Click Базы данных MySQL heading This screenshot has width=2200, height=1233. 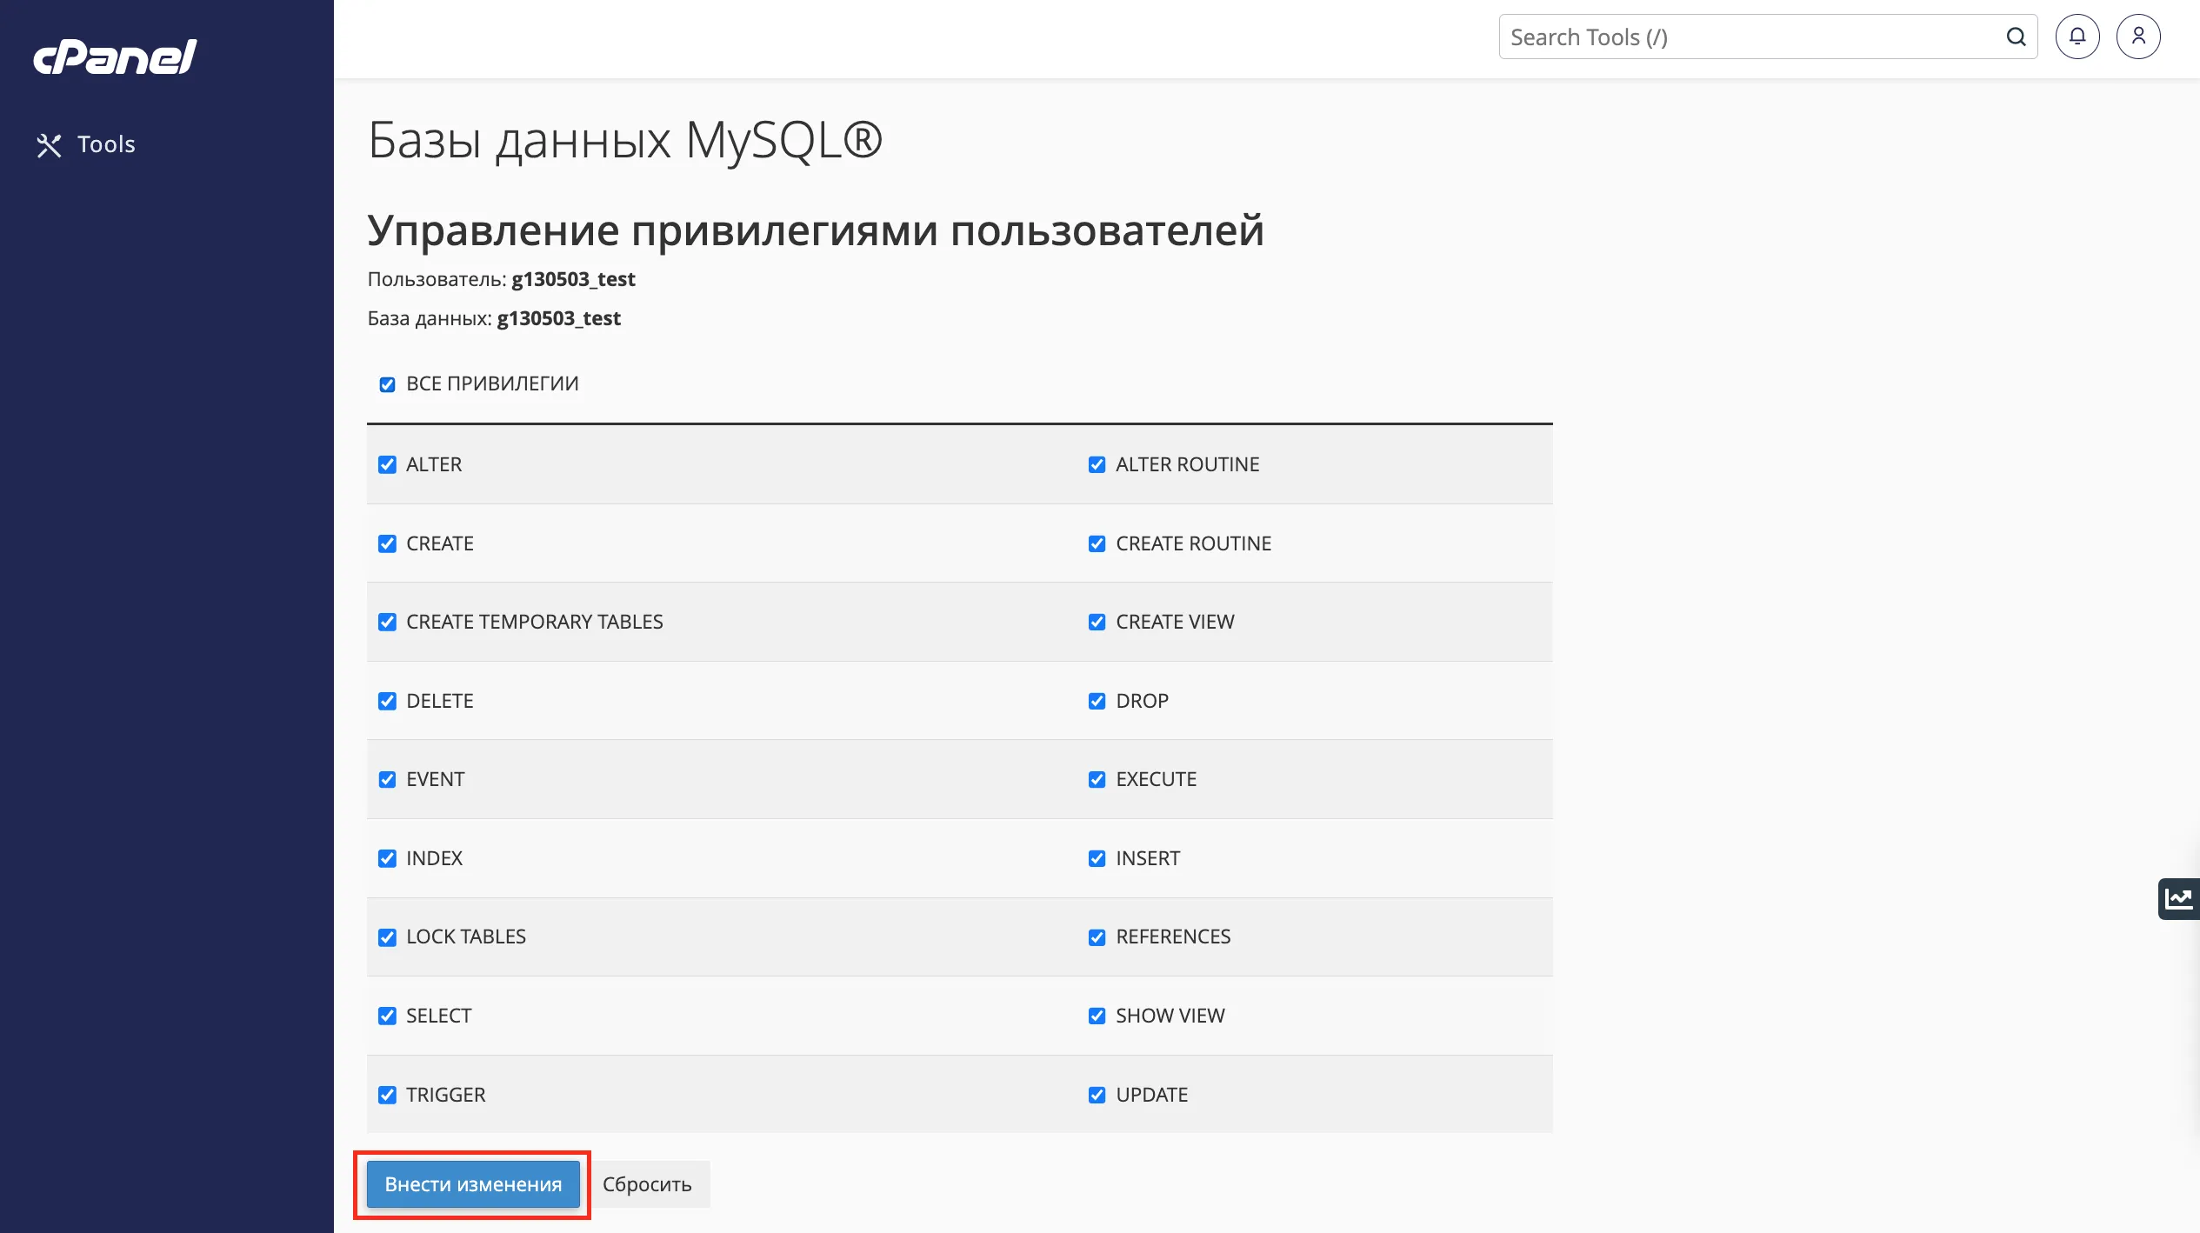(x=625, y=140)
